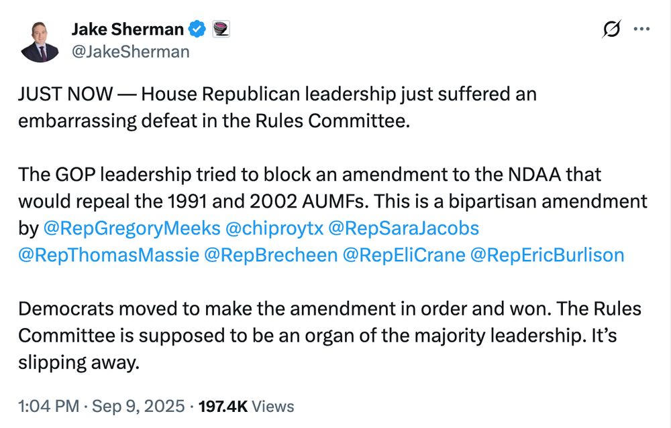This screenshot has height=428, width=671.
Task: Open more actions via the ellipsis button
Action: [x=642, y=29]
